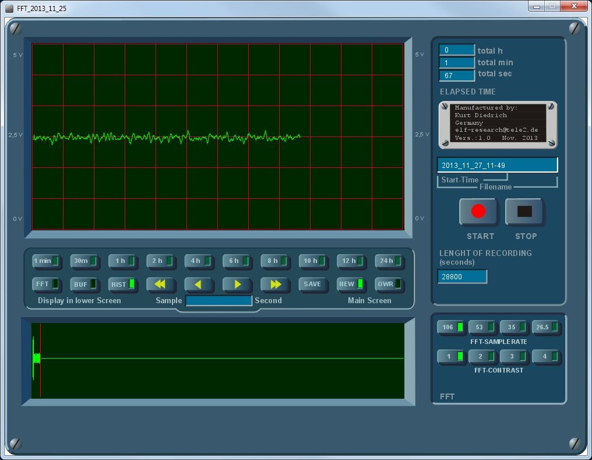Click the manufacturer info plate

(x=498, y=125)
